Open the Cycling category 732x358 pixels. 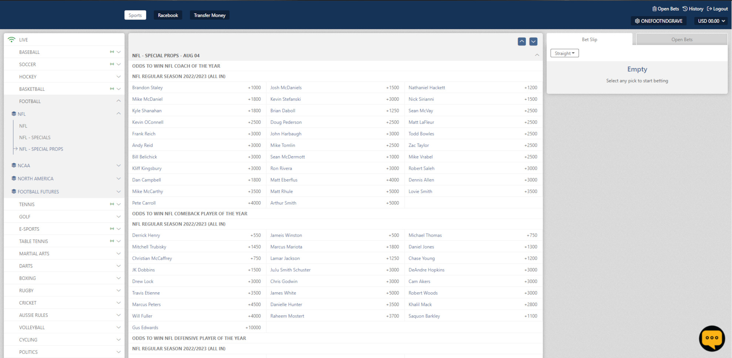(x=64, y=340)
